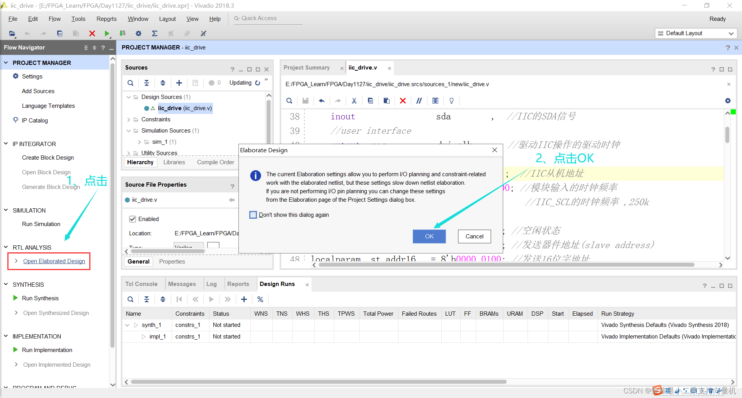Click the editor copy icon
This screenshot has height=398, width=742.
point(370,101)
